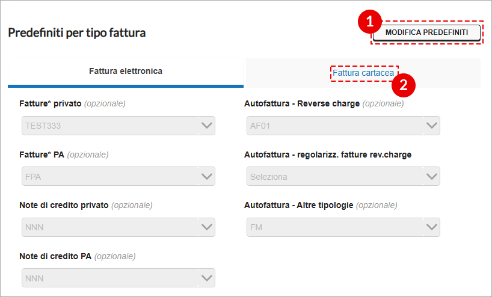Click the chevron arrow of the TEST333 dropdown
Image resolution: width=492 pixels, height=297 pixels.
pos(207,126)
